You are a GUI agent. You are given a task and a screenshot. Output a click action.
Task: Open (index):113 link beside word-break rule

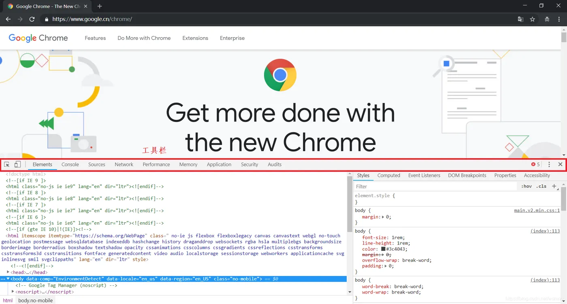tap(546, 280)
